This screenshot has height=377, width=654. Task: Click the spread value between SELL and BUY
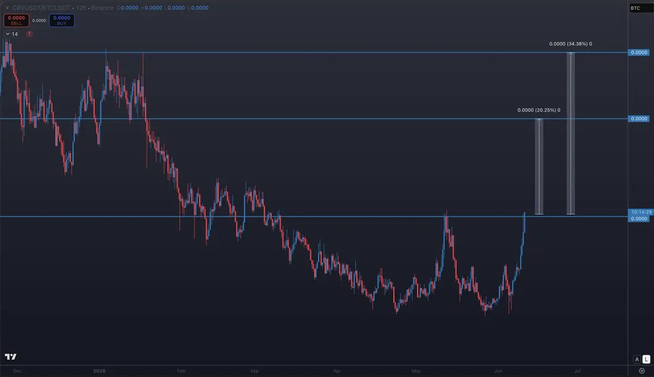pos(39,20)
